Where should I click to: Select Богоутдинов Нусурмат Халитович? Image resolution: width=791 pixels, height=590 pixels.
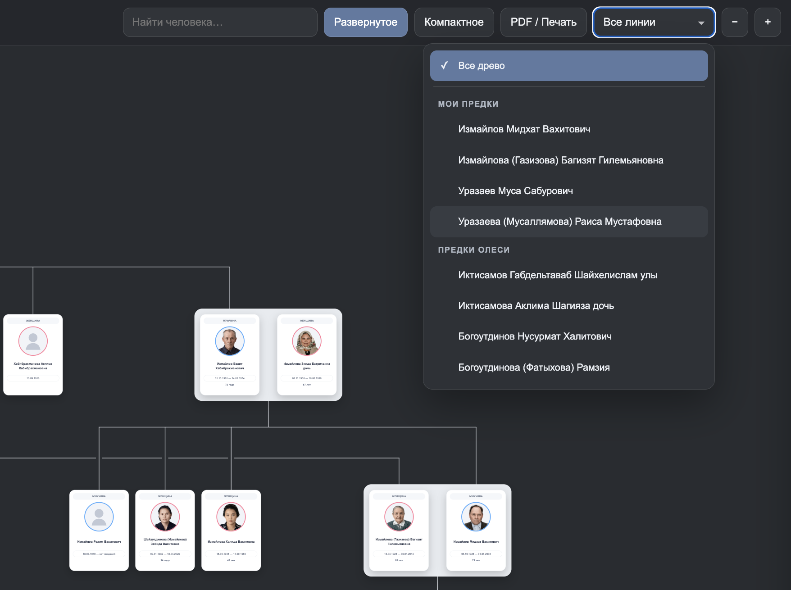click(569, 336)
